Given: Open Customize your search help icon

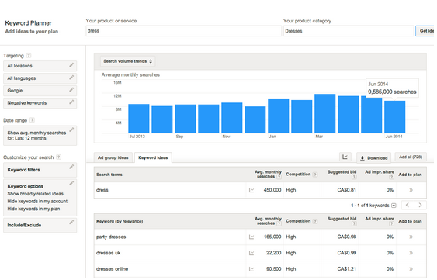Looking at the screenshot, I should click(58, 157).
